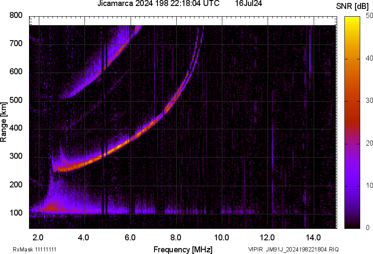Viewport: 373px width, 254px height.
Task: Click the 8.0 frequency tick label
Action: tap(176, 237)
